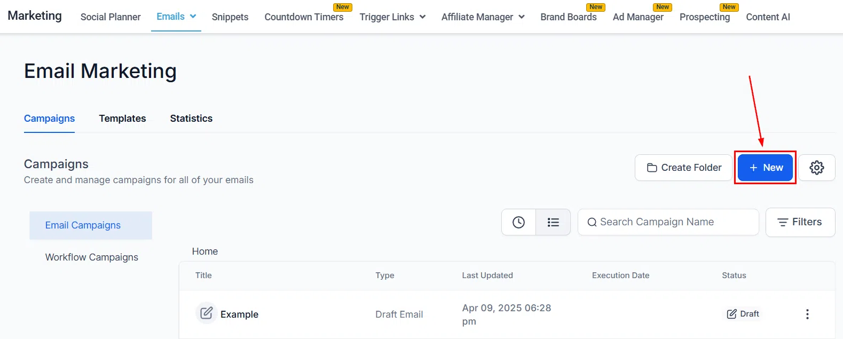Open Countdown Timers in the top navigation
This screenshot has height=339, width=843.
click(304, 17)
